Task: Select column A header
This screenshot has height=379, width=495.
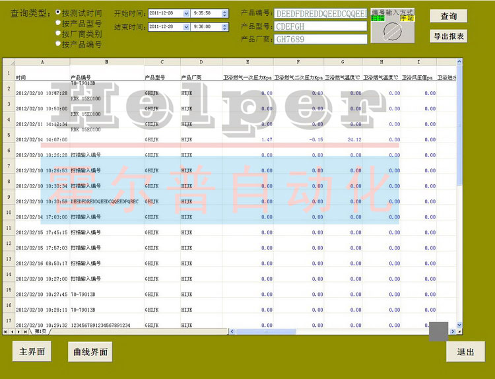Action: click(x=42, y=62)
